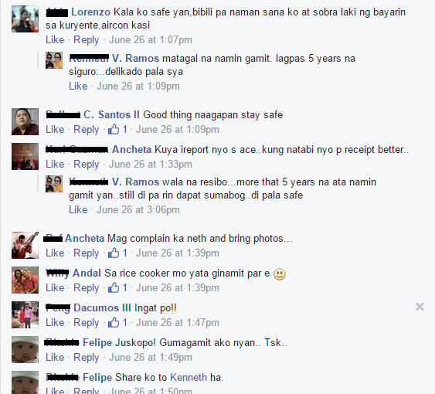Click thumbs-up icon on 'Mag complain ka neth' comment
The width and height of the screenshot is (435, 394).
114,253
